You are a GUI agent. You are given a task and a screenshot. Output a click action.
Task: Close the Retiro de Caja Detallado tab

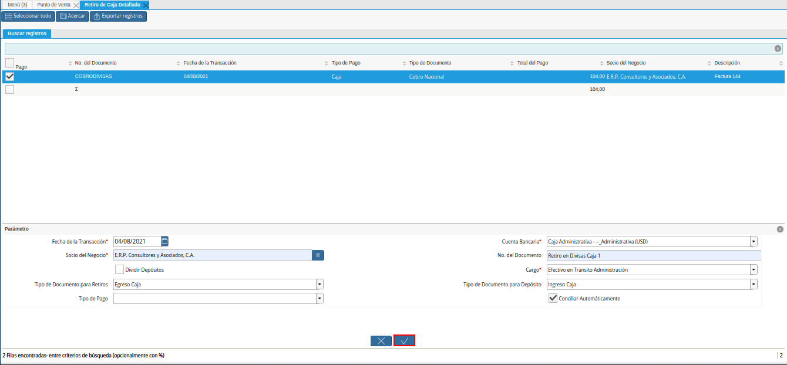[x=146, y=5]
